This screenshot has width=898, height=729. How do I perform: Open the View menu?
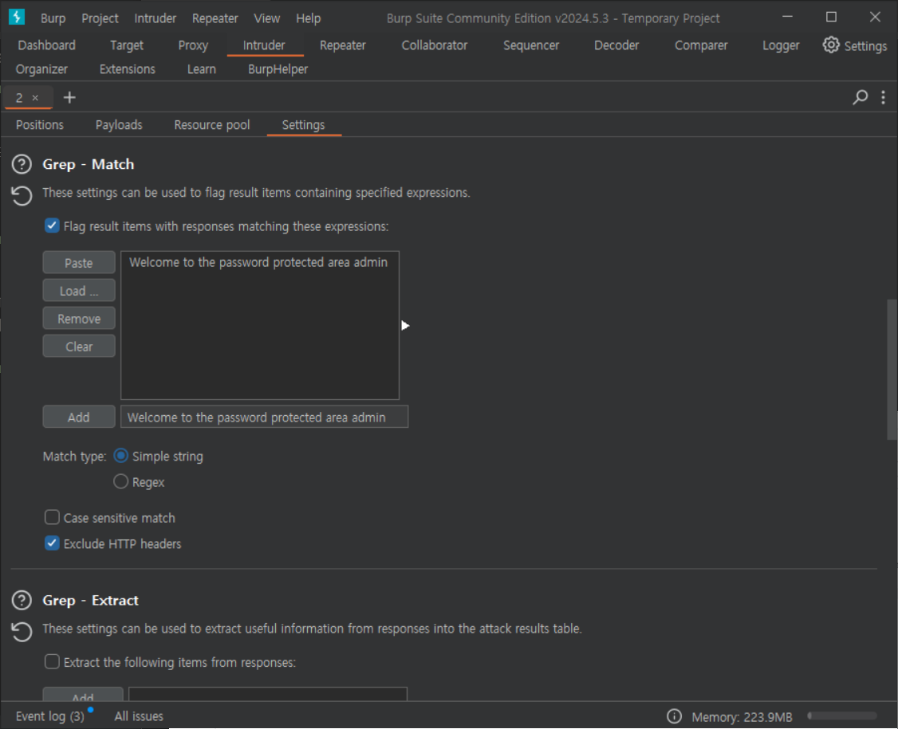coord(267,18)
